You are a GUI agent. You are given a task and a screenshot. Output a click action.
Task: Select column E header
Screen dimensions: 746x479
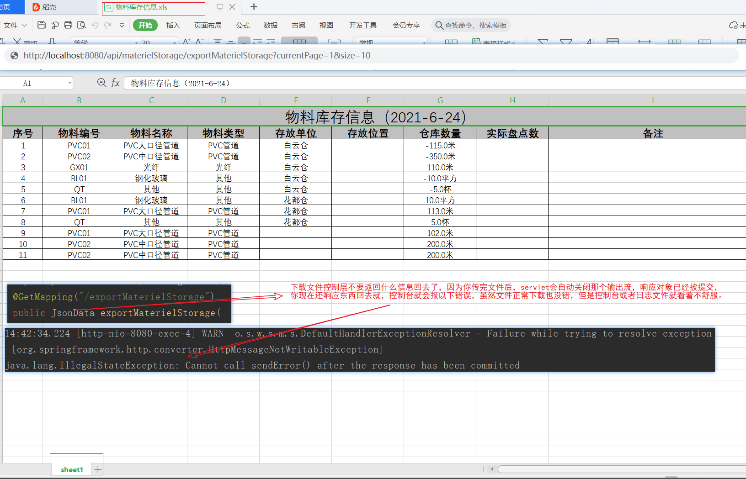coord(296,100)
